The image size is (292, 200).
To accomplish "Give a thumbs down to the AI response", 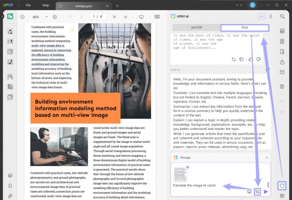I will (258, 59).
